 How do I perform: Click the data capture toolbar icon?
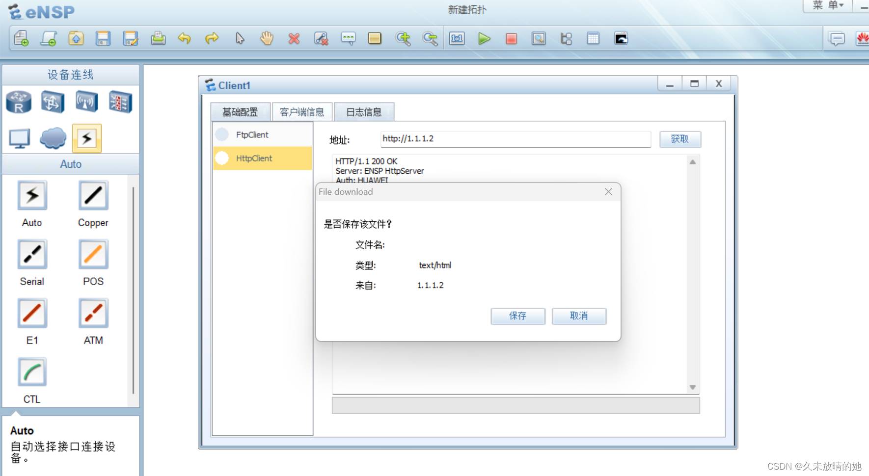(539, 38)
